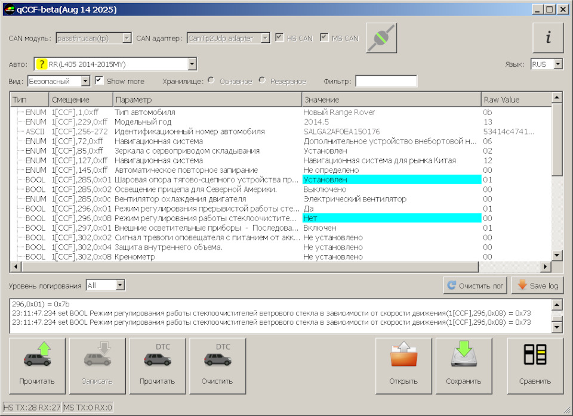The width and height of the screenshot is (573, 416).
Task: Select row with offset 1[CCF],297,0x01
Action: (x=281, y=228)
